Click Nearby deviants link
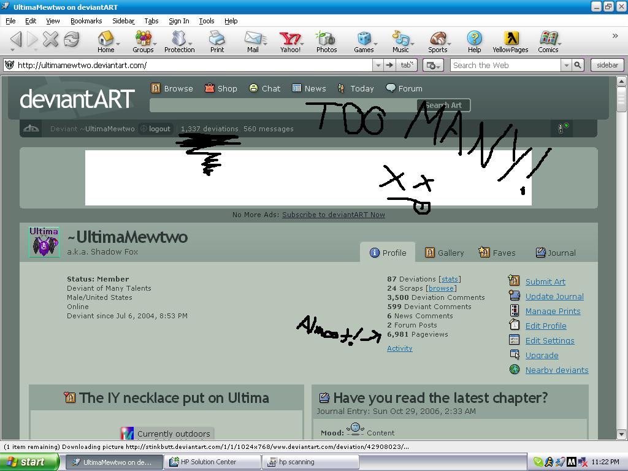This screenshot has height=471, width=628. (557, 370)
